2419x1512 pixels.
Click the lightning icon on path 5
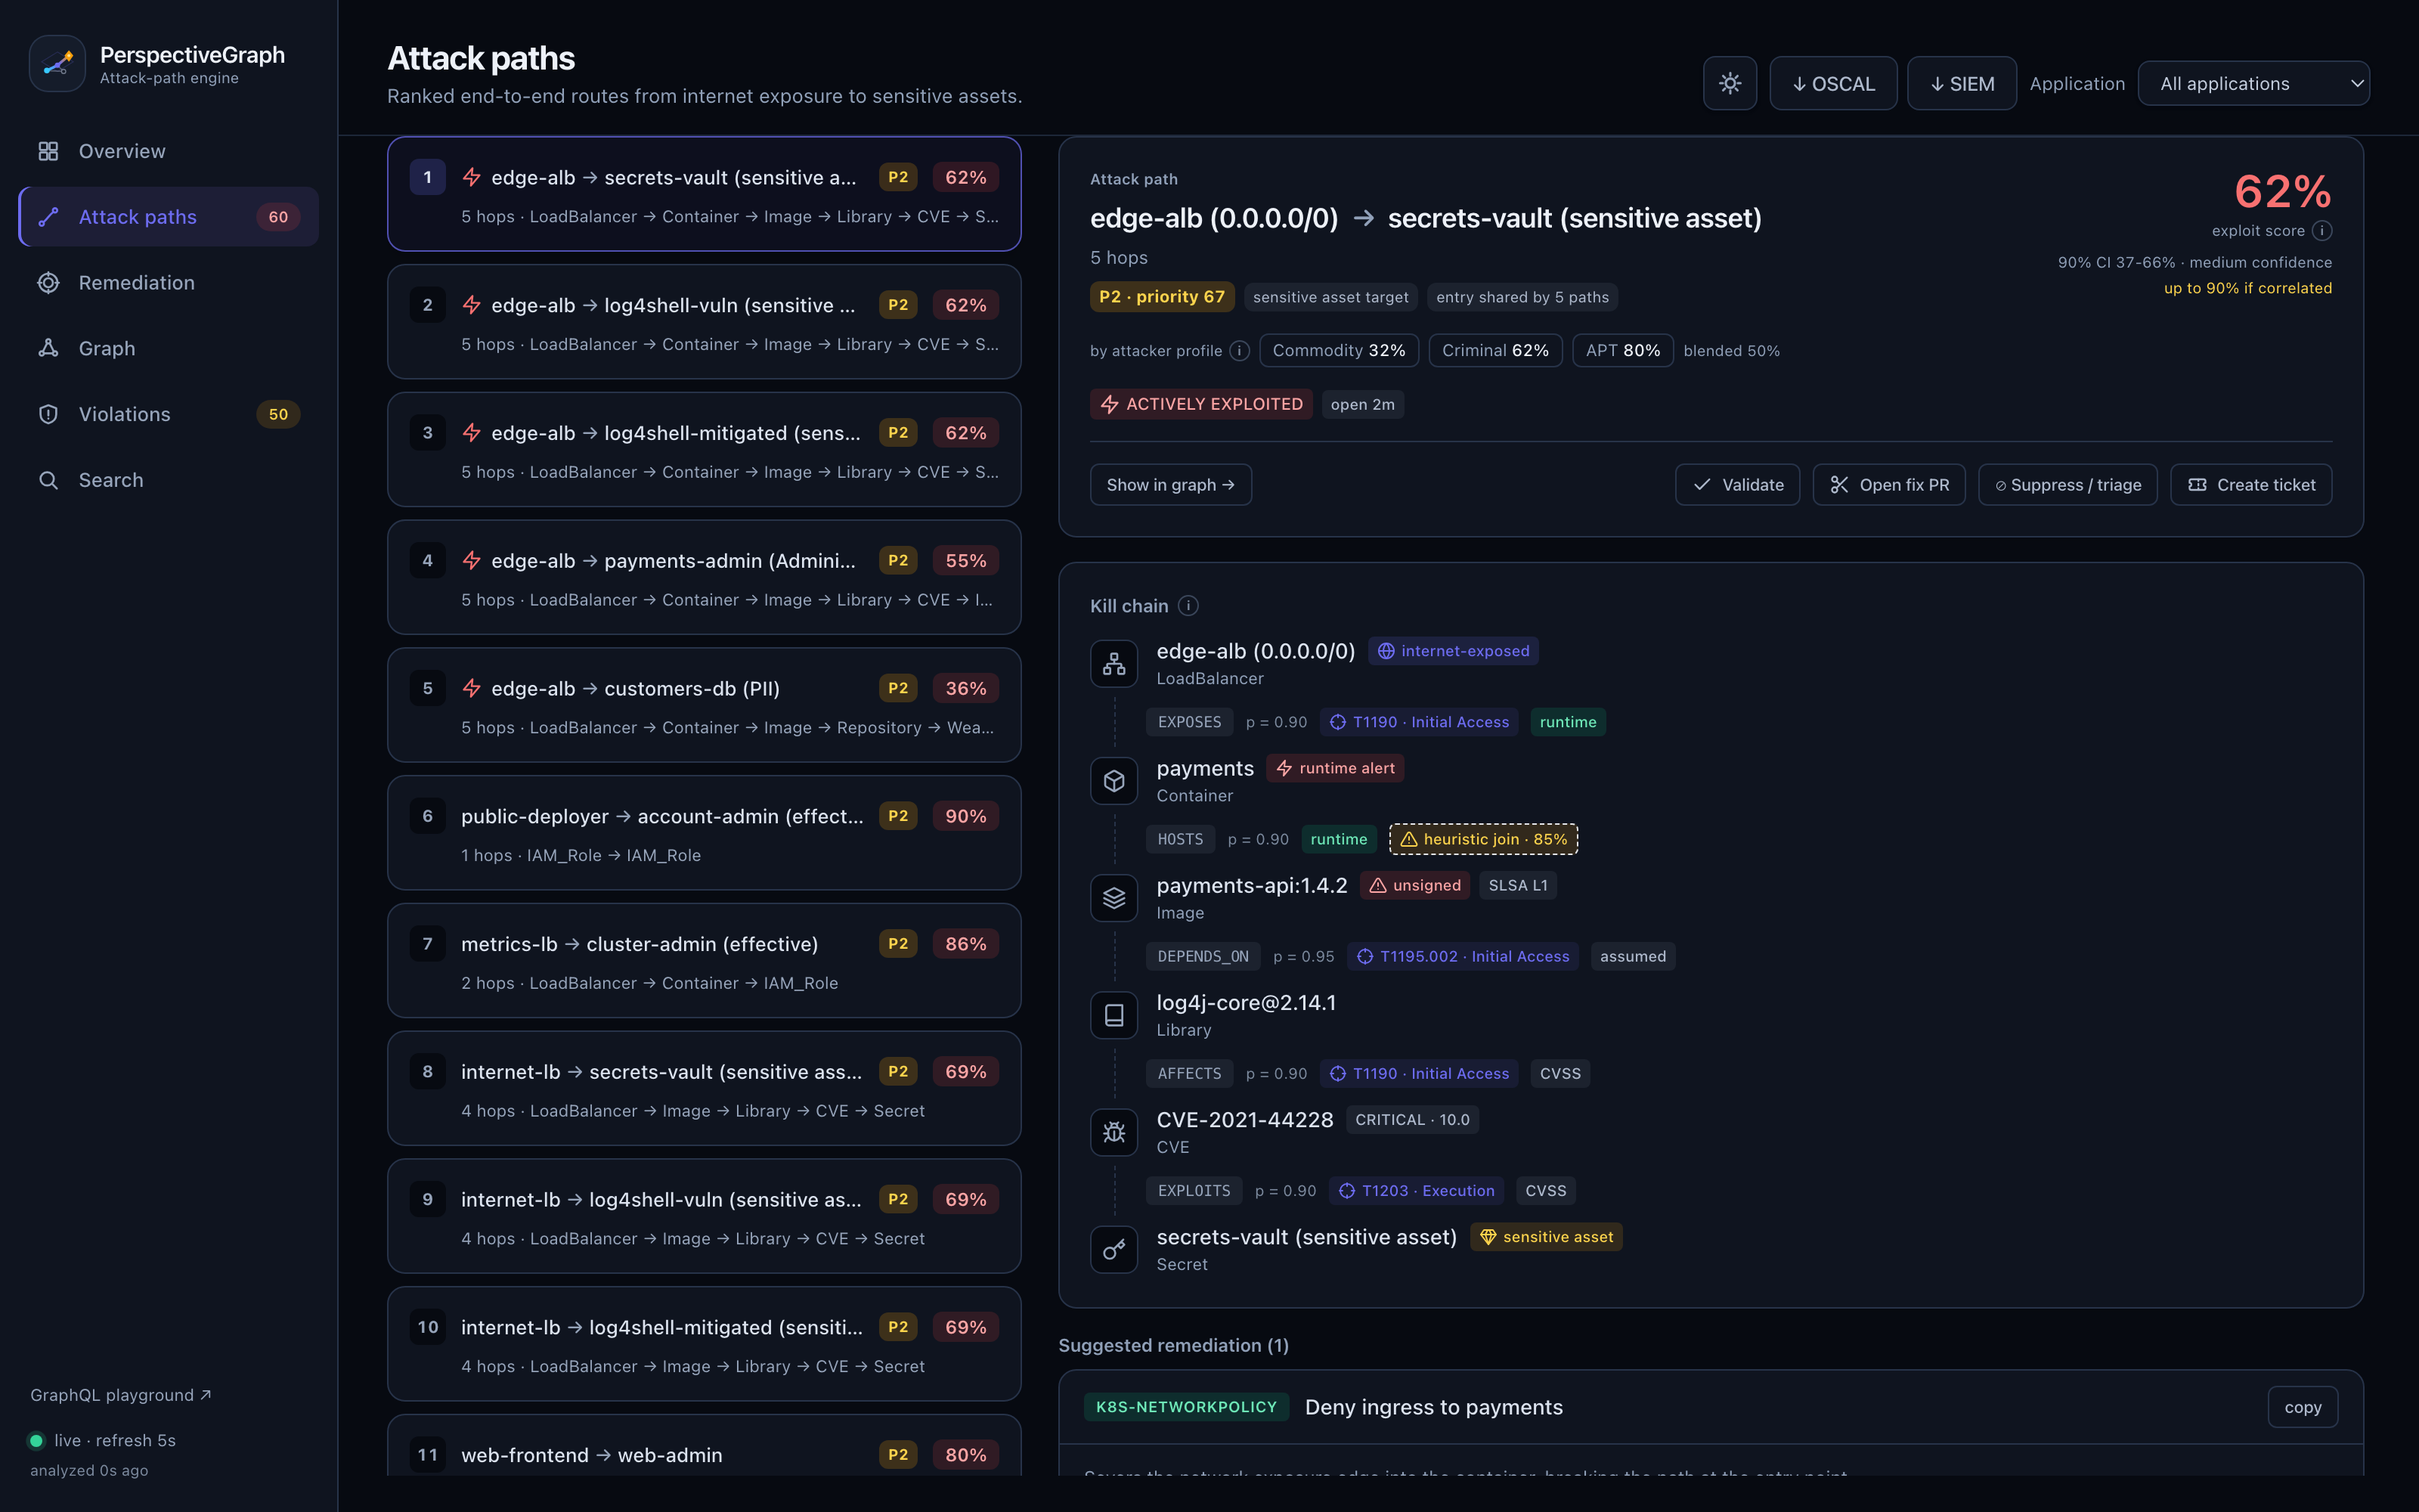[x=472, y=689]
